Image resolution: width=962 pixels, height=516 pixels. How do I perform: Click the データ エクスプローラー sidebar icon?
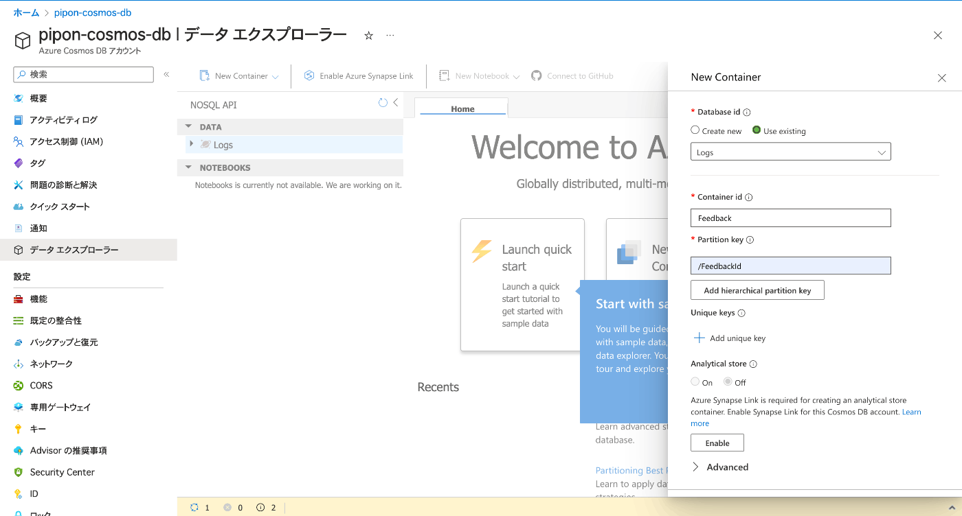click(19, 250)
